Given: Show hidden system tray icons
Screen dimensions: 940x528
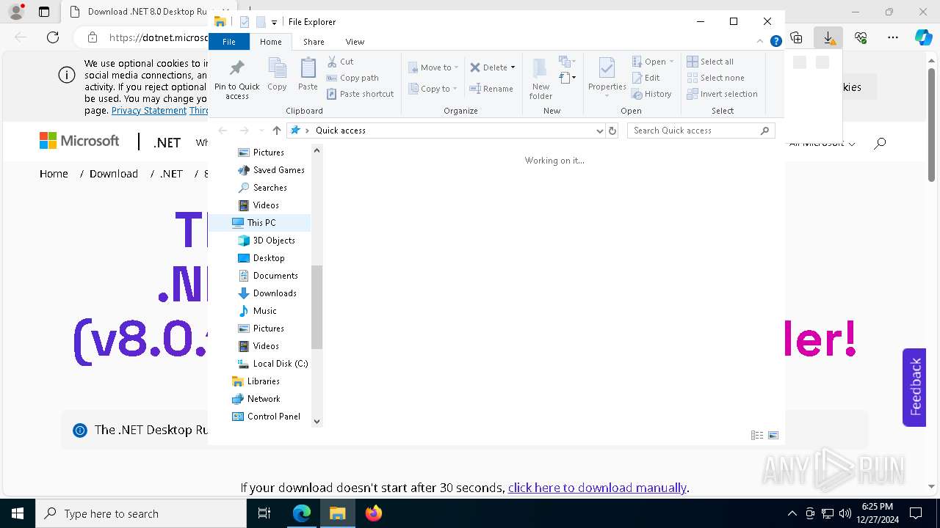Looking at the screenshot, I should click(x=792, y=513).
